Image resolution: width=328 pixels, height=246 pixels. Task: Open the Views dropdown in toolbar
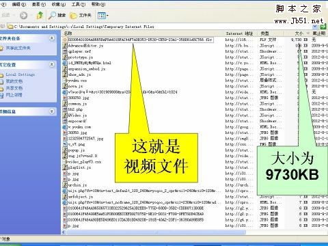click(102, 16)
